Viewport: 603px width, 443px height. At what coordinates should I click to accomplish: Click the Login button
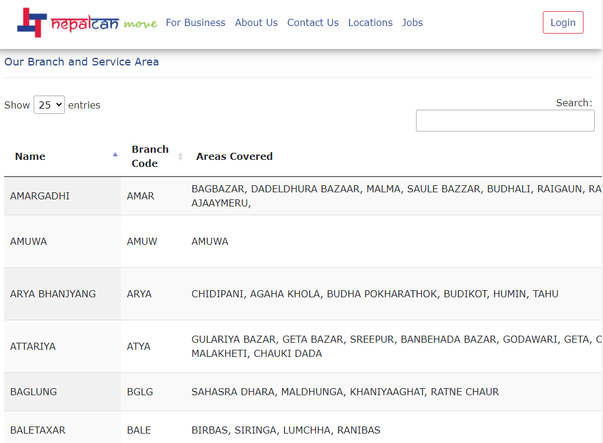(563, 22)
